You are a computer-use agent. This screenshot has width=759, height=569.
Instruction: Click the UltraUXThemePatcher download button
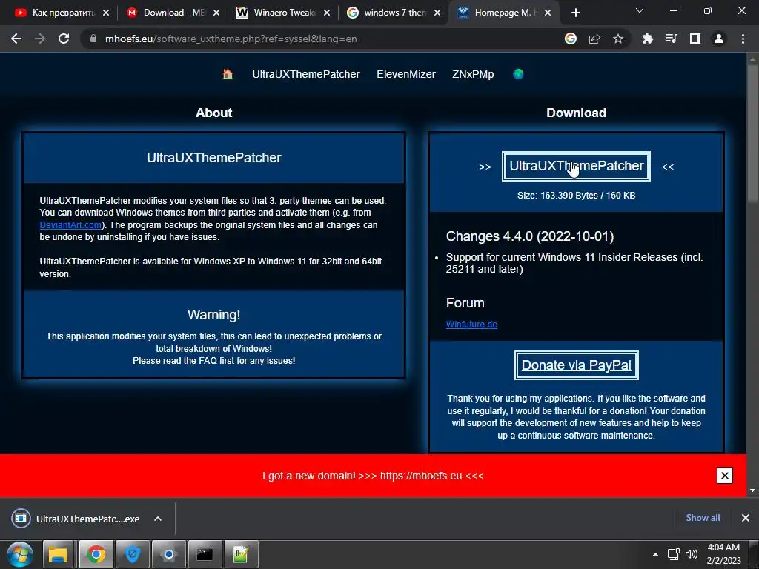pyautogui.click(x=576, y=166)
